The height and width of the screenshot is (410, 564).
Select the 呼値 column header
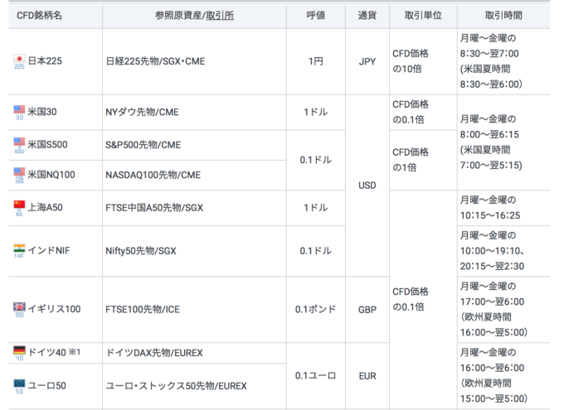(316, 16)
